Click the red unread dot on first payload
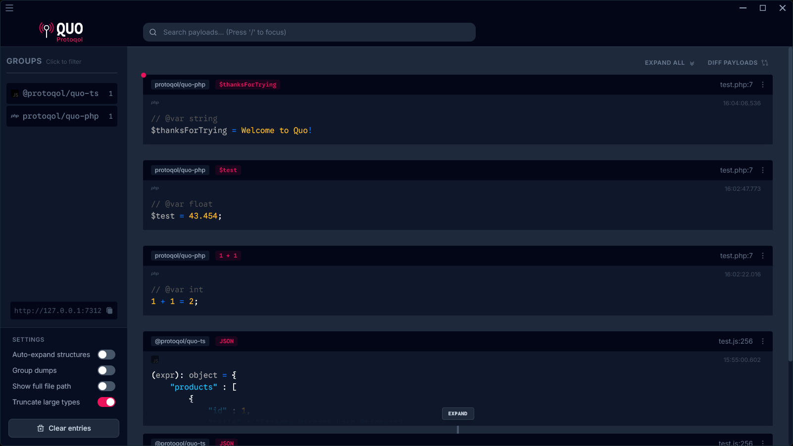Image resolution: width=793 pixels, height=446 pixels. [144, 75]
